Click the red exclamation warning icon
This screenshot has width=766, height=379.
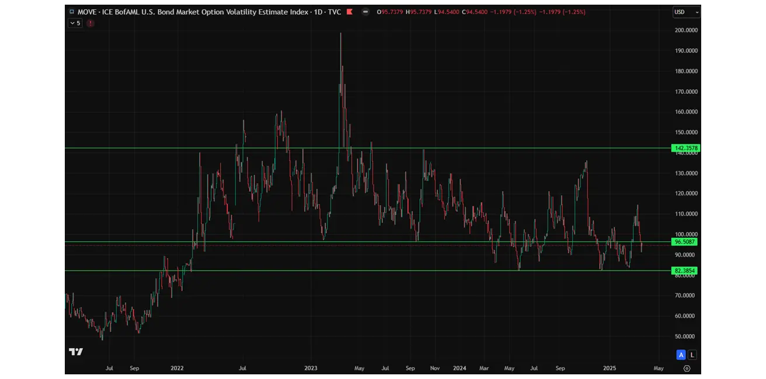click(90, 23)
